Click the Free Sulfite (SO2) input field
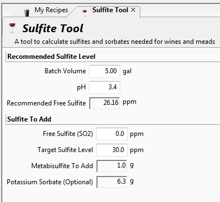 pyautogui.click(x=112, y=134)
